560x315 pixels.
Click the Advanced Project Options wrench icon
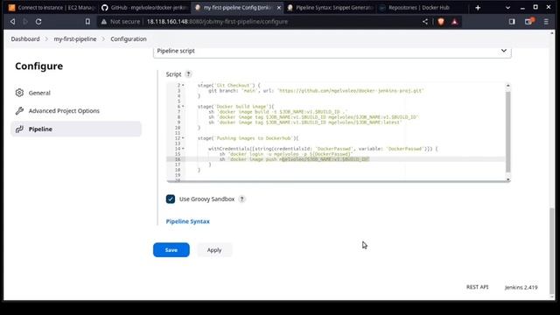tap(19, 111)
